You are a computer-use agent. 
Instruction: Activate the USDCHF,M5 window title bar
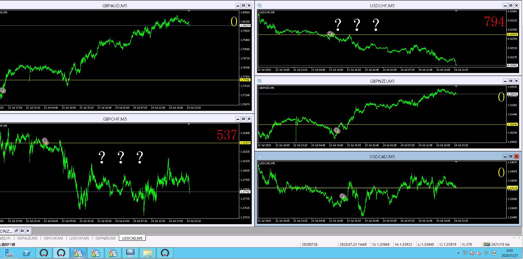coord(382,6)
